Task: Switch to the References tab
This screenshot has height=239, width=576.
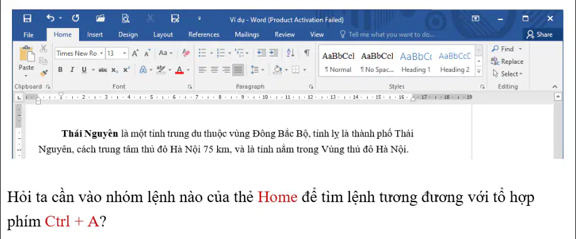Action: 203,34
